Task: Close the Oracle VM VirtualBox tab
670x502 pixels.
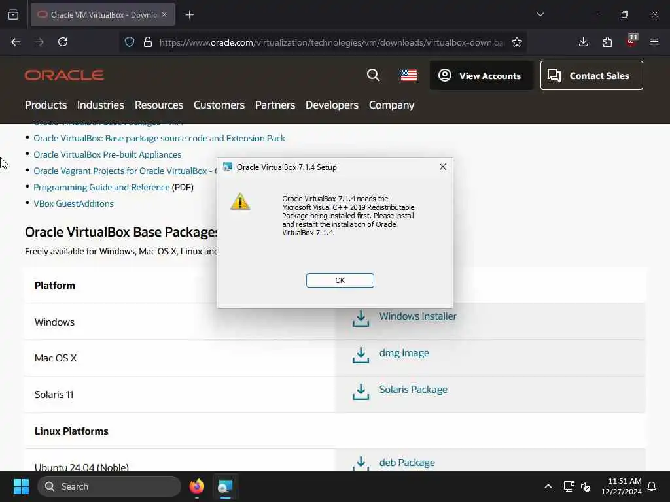Action: [x=164, y=14]
